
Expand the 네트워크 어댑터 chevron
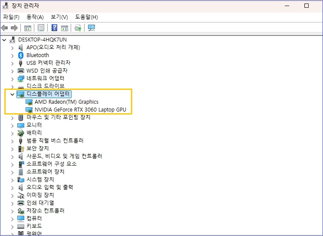[13, 79]
